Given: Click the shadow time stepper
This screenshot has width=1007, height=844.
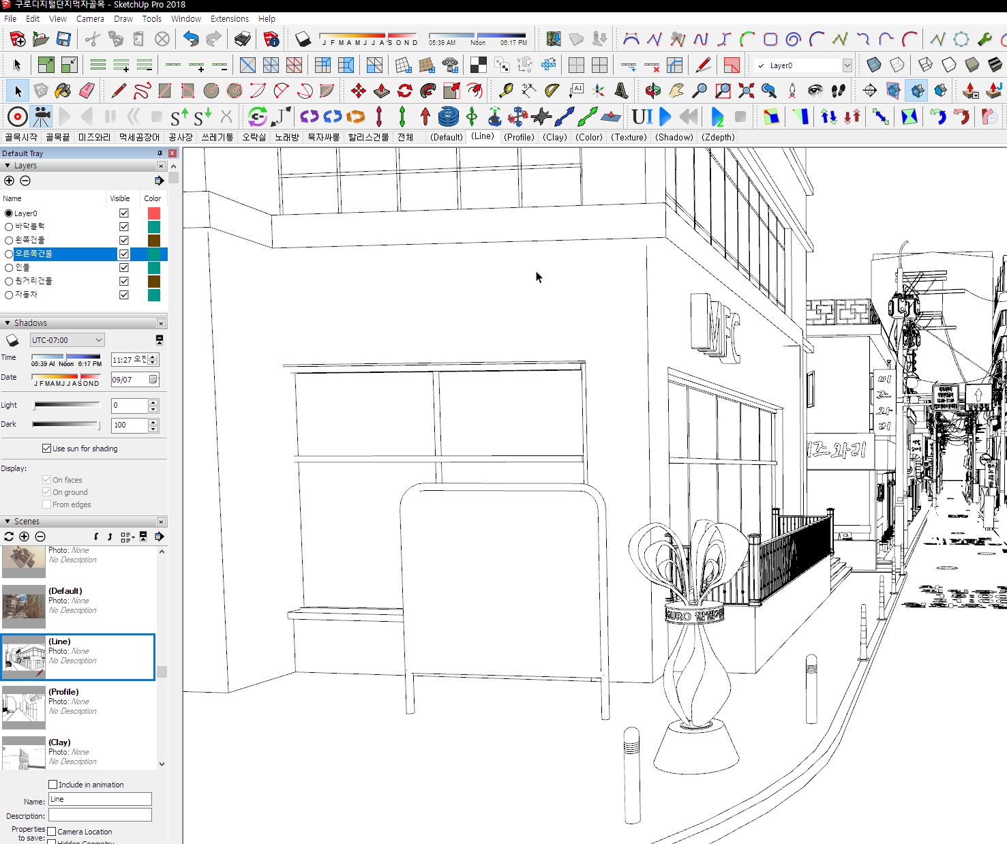Looking at the screenshot, I should (153, 359).
